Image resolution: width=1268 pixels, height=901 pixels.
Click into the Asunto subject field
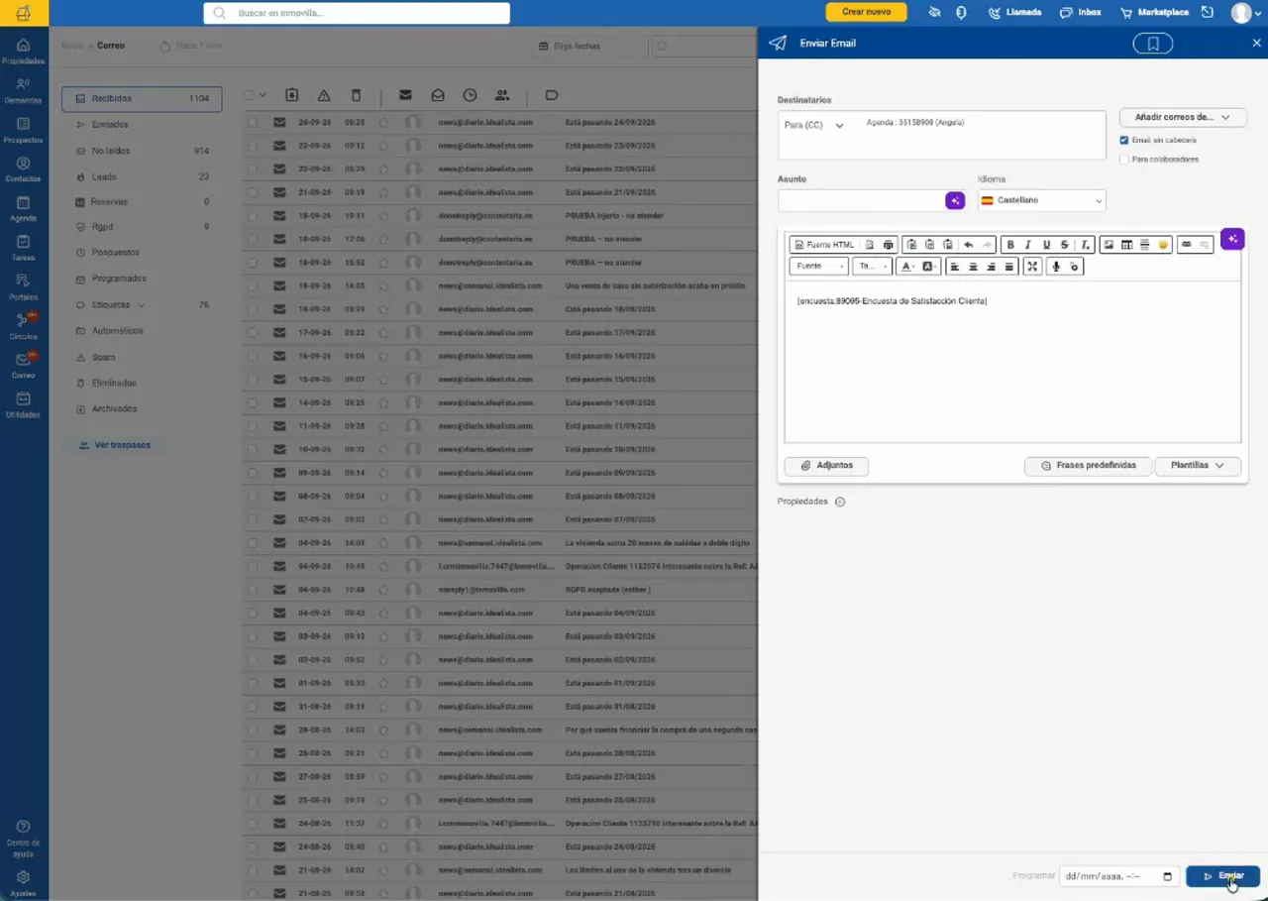point(861,201)
